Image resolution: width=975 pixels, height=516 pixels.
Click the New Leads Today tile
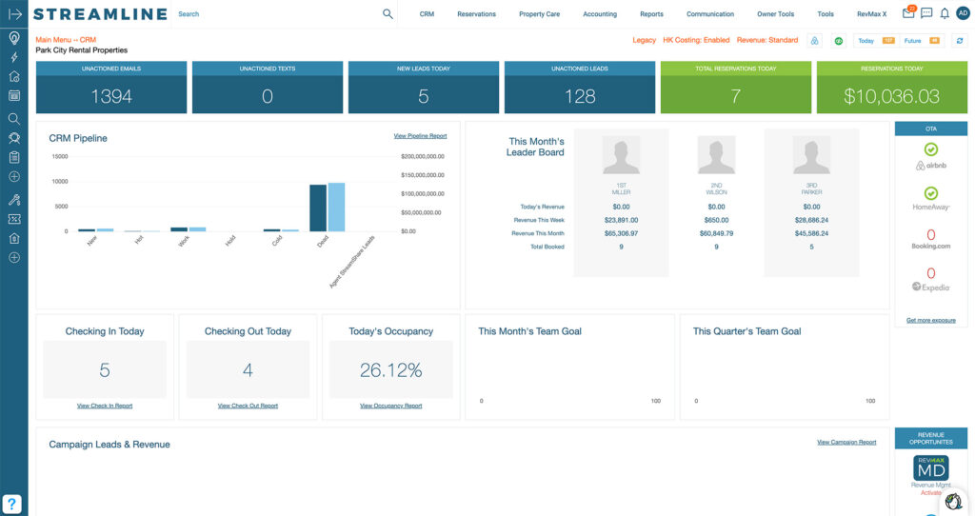424,87
